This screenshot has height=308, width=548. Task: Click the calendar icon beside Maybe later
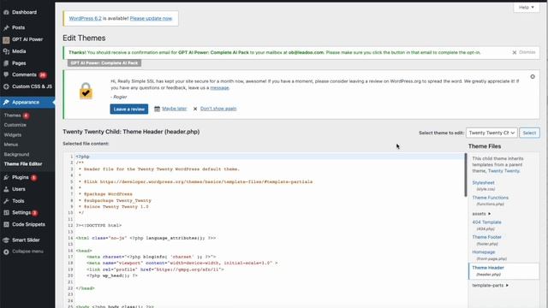[x=157, y=109]
